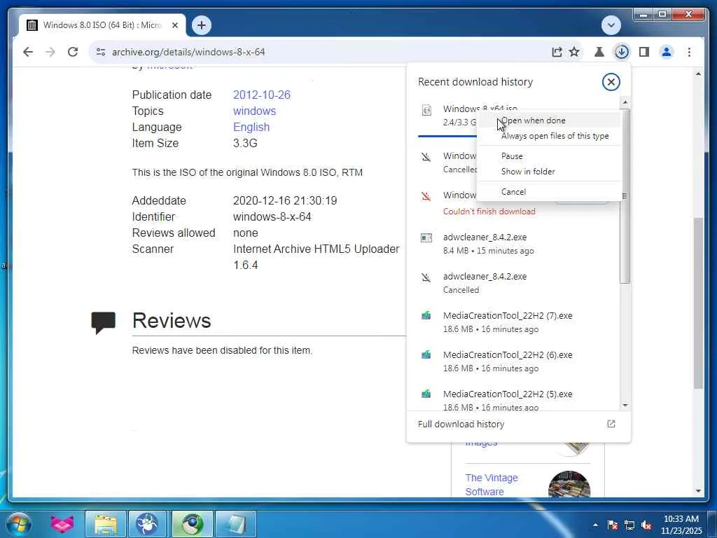This screenshot has width=717, height=538.
Task: Switch to the Chromium browser taskbar button
Action: point(192,524)
